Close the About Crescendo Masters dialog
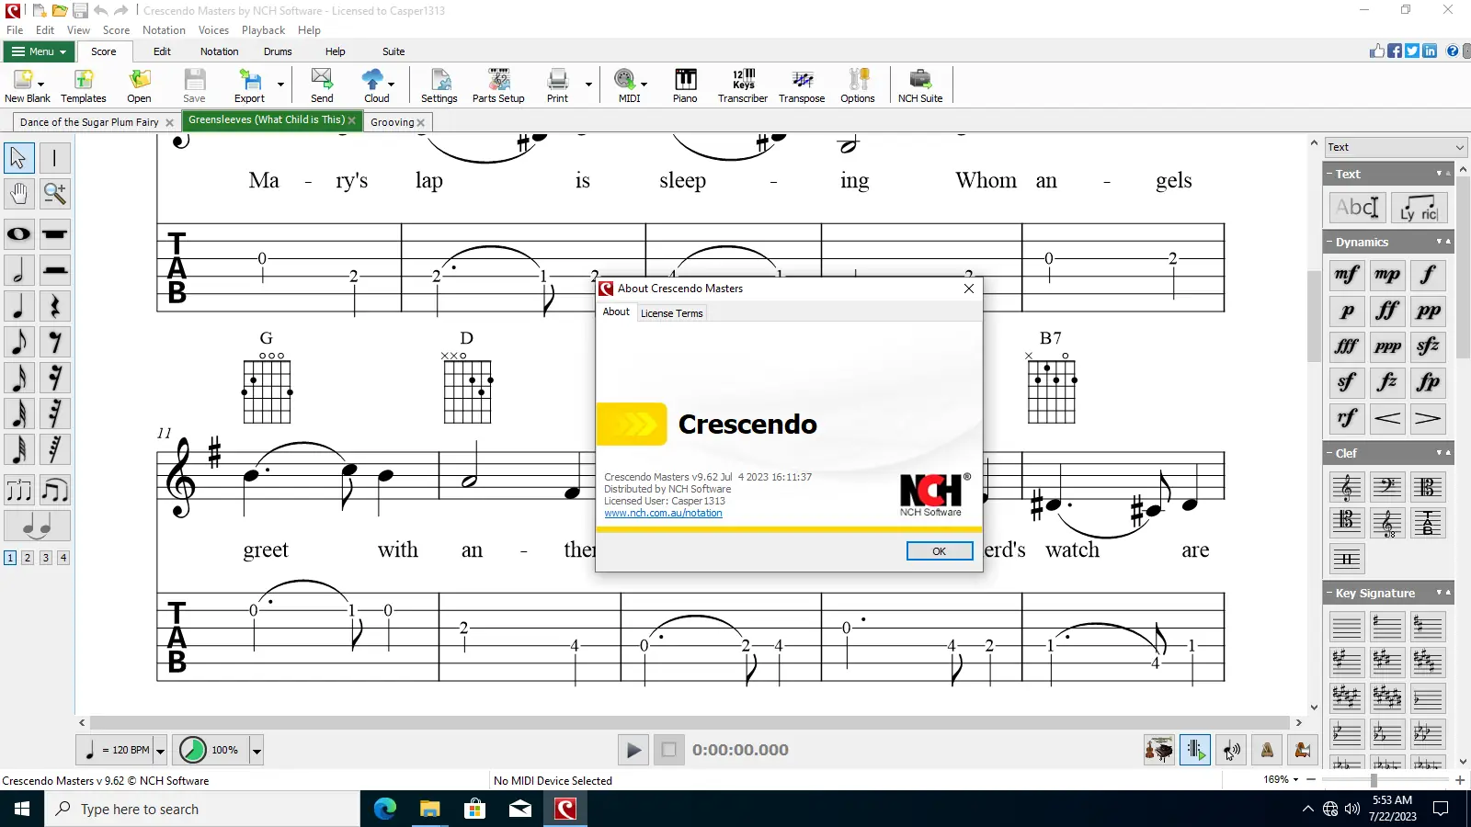This screenshot has height=827, width=1471. coord(968,289)
